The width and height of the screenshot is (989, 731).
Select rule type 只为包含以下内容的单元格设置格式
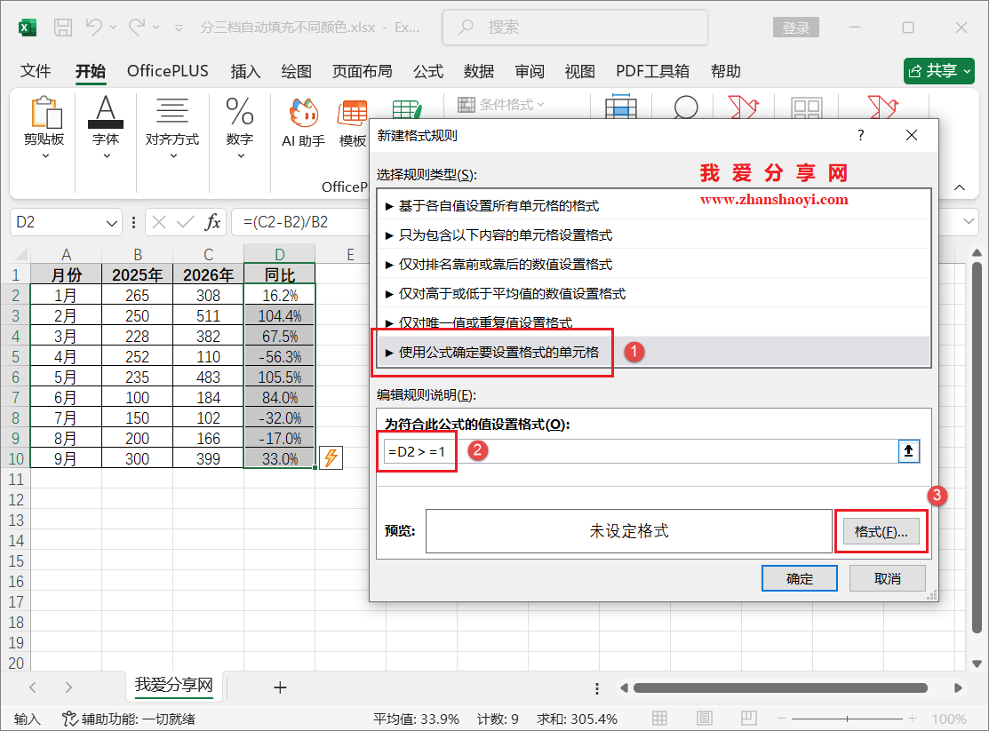(653, 235)
